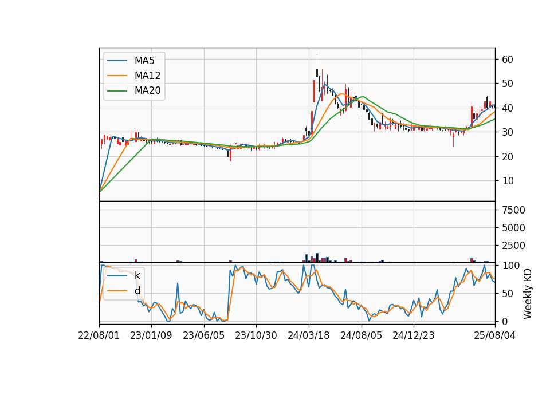Click the MA20 legend label
The height and width of the screenshot is (395, 550).
(147, 90)
